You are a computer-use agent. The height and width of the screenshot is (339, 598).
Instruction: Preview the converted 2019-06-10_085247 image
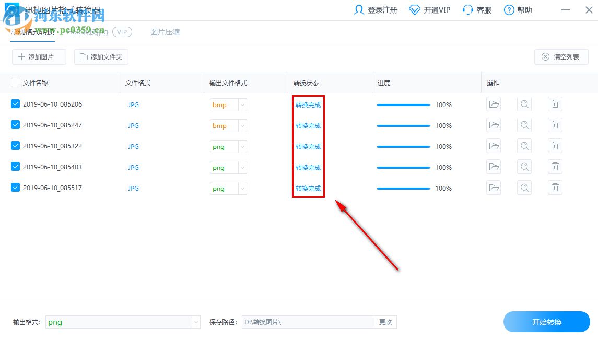[524, 125]
